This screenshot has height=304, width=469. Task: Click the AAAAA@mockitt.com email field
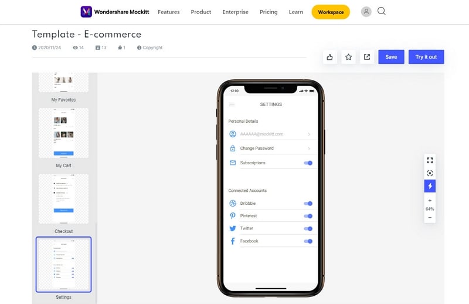click(261, 134)
